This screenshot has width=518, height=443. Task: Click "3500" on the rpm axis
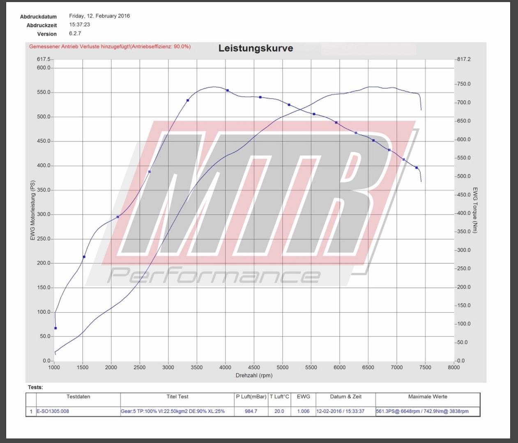click(x=197, y=368)
